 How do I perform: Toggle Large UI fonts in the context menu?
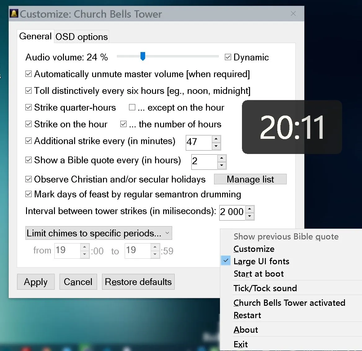(261, 261)
